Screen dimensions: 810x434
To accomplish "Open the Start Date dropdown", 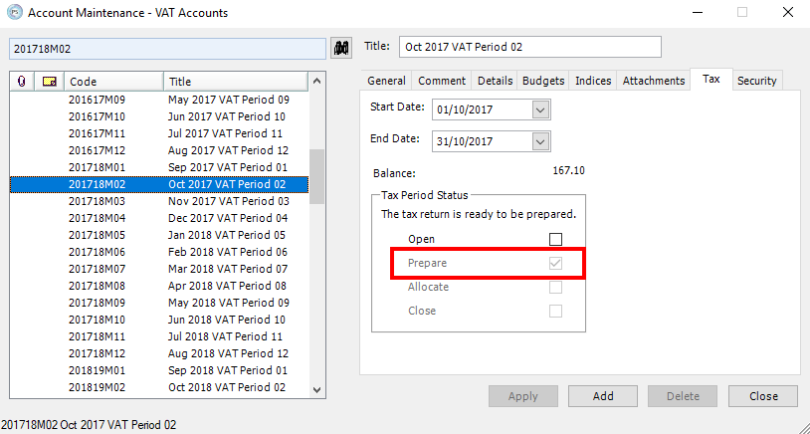I will (540, 108).
